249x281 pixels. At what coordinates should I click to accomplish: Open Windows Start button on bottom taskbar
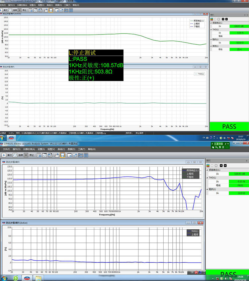(x=3, y=278)
